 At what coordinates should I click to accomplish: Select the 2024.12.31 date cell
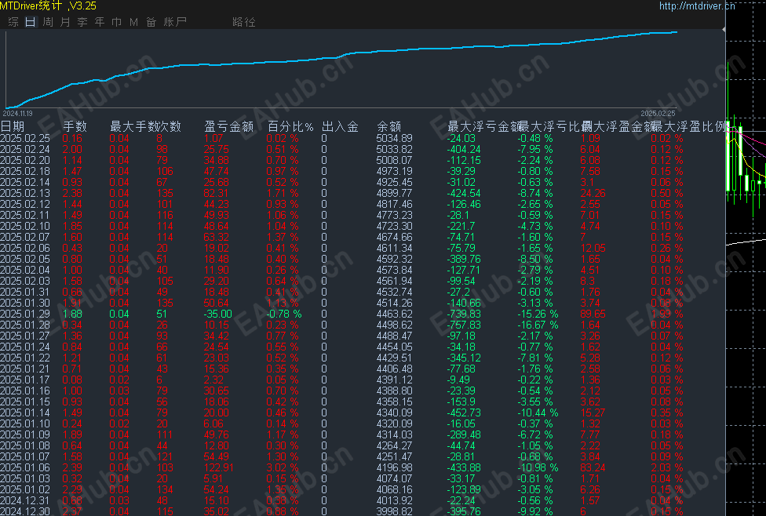[x=25, y=501]
